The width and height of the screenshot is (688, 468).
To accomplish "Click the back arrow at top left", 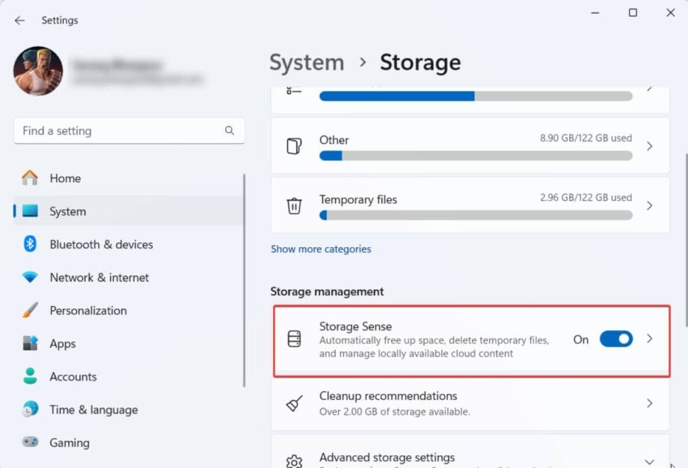I will (x=19, y=20).
